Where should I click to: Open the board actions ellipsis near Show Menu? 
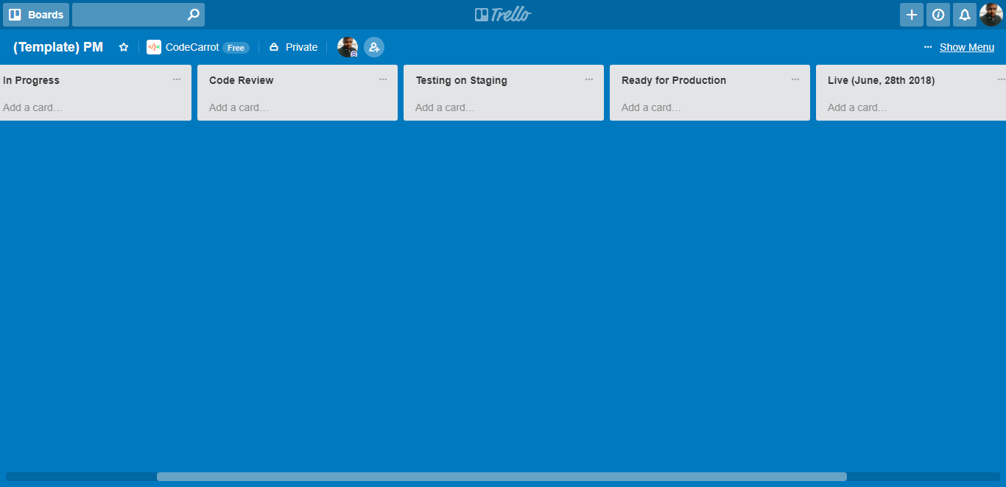pyautogui.click(x=926, y=46)
